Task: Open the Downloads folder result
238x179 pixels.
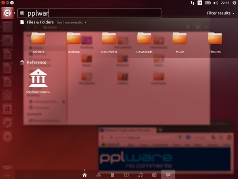Action: 144,43
